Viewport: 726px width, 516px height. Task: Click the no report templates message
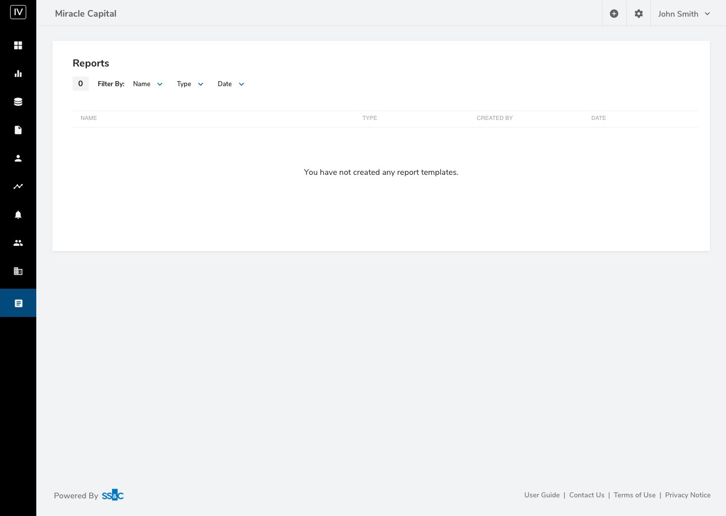click(x=381, y=172)
